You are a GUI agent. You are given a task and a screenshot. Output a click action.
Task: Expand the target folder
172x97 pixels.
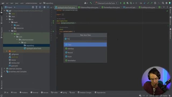[x=7, y=51]
